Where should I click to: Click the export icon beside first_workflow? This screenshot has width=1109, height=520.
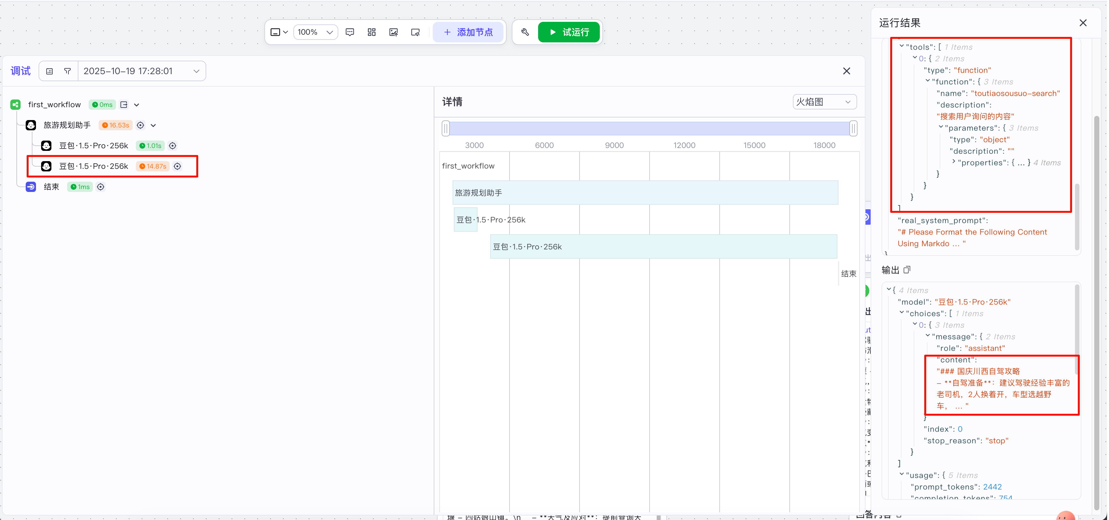pos(124,105)
